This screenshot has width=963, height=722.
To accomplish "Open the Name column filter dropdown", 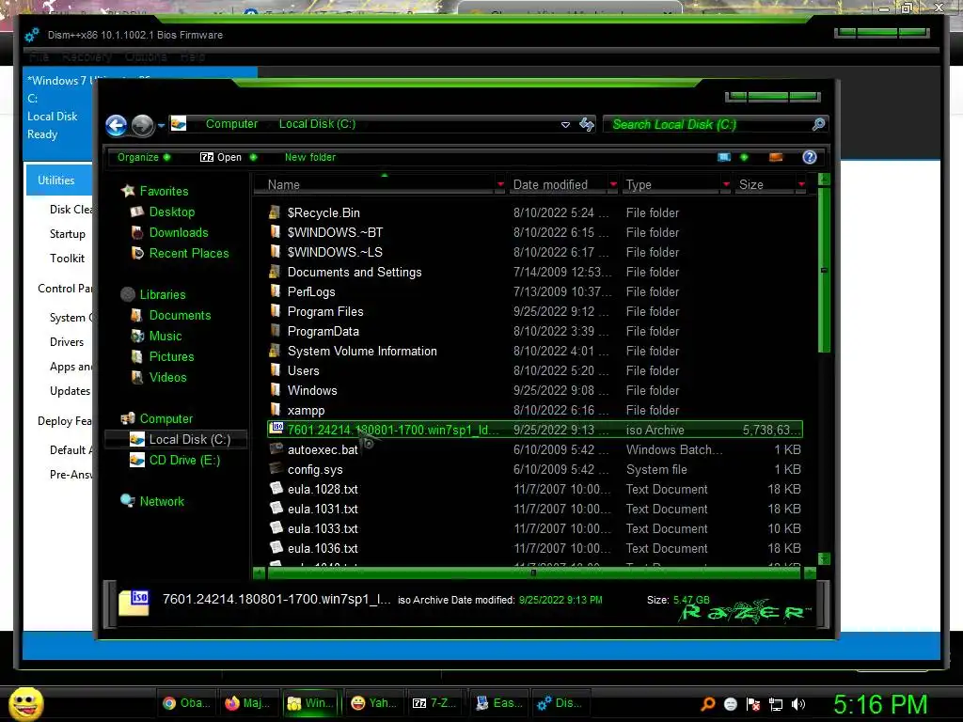I will [x=500, y=185].
